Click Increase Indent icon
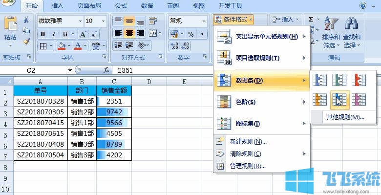 [x=129, y=45]
